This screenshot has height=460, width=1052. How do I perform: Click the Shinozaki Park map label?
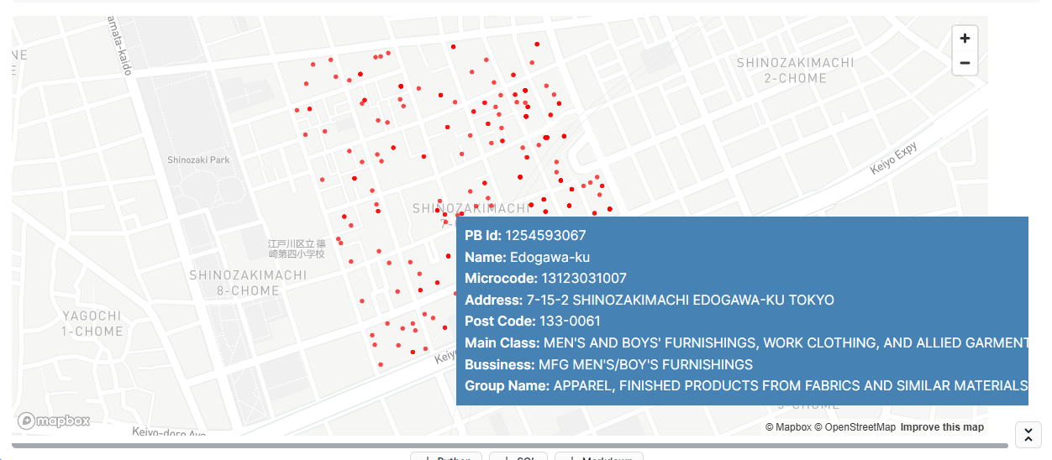(x=198, y=159)
